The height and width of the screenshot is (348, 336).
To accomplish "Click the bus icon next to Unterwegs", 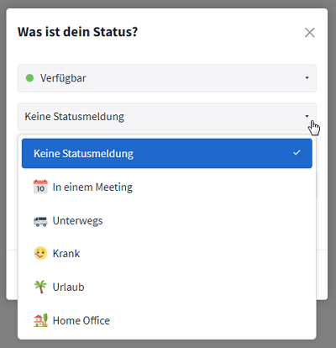I will coord(40,221).
